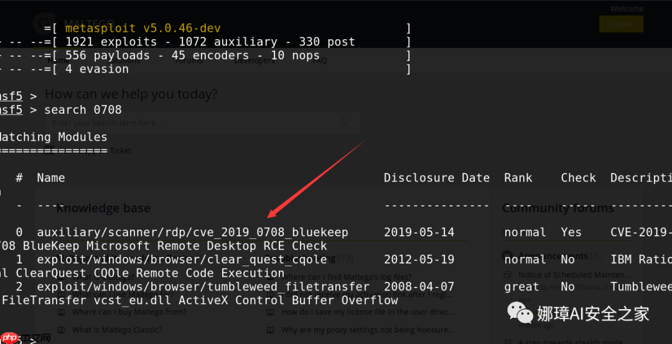Click the Ticket link under search box
Screen dimensions: 672x344
(x=121, y=151)
